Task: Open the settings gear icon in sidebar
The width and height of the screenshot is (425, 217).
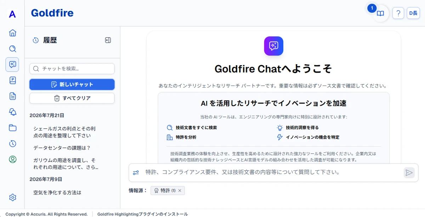Action: click(12, 197)
